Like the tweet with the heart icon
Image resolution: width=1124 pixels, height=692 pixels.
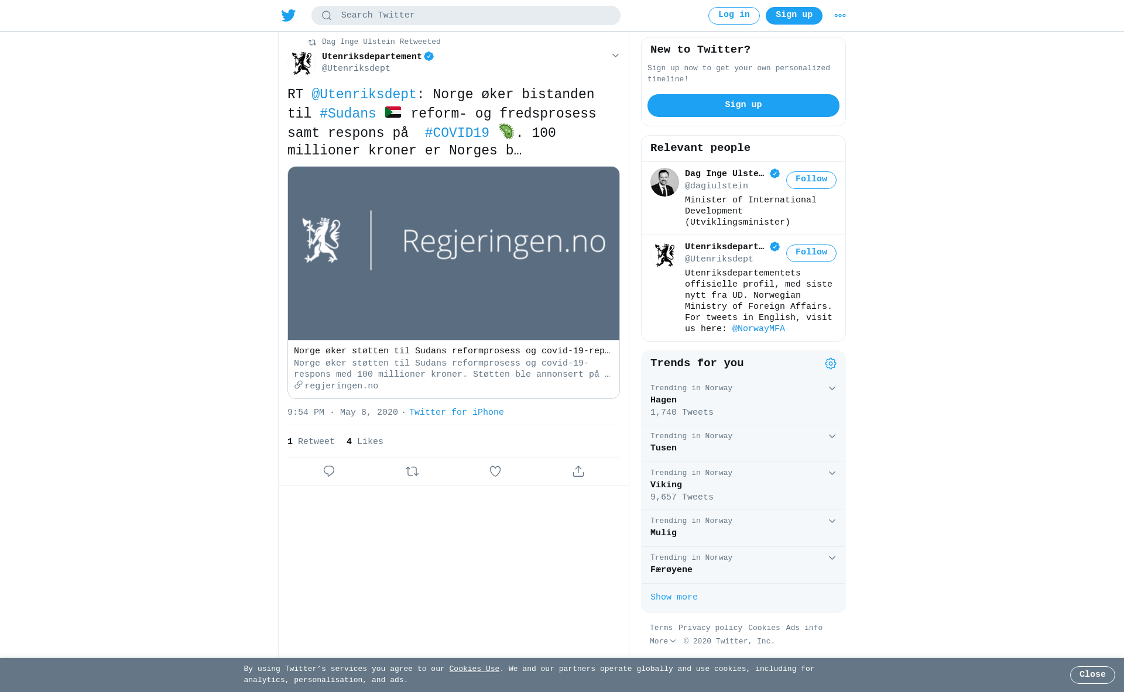495,471
